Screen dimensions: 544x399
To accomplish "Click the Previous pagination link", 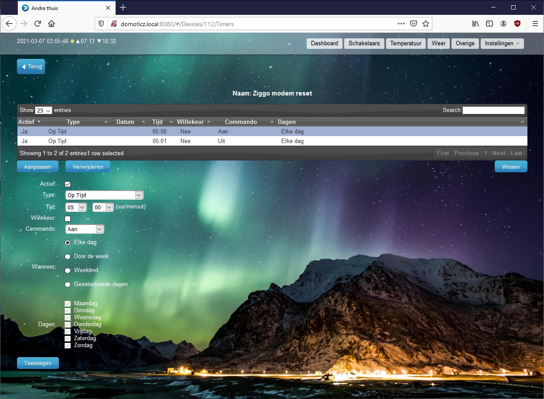I will point(466,153).
